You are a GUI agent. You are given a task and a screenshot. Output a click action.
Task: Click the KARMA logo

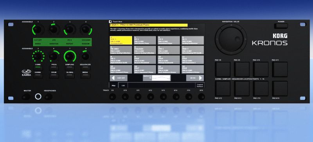click(27, 73)
